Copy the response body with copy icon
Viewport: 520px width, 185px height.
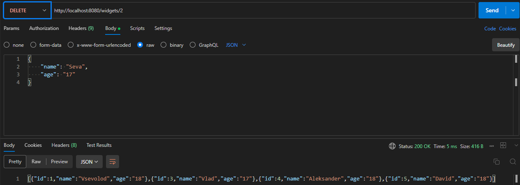point(496,162)
